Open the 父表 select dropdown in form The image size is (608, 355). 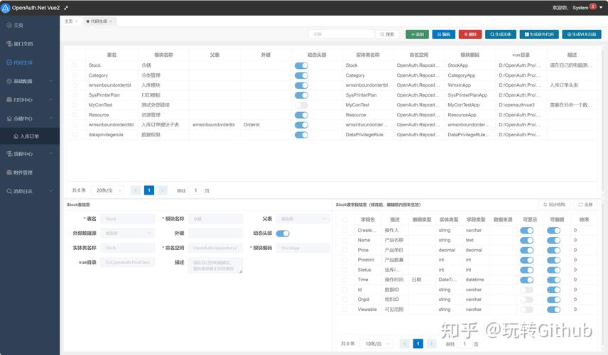pyautogui.click(x=303, y=219)
